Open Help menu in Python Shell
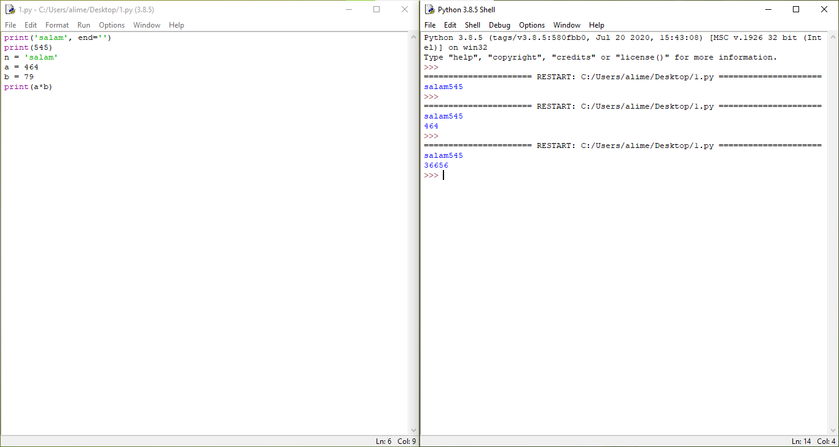The width and height of the screenshot is (839, 447). coord(596,25)
